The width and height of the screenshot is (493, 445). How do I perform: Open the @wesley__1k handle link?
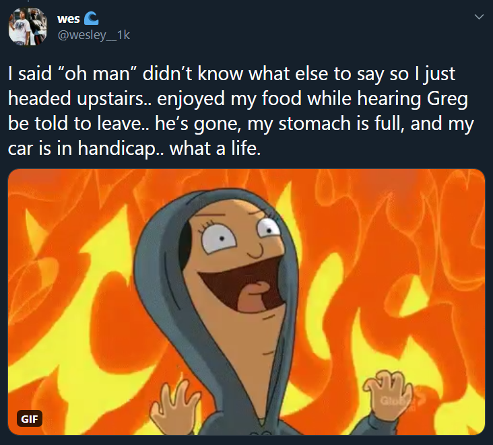(94, 35)
